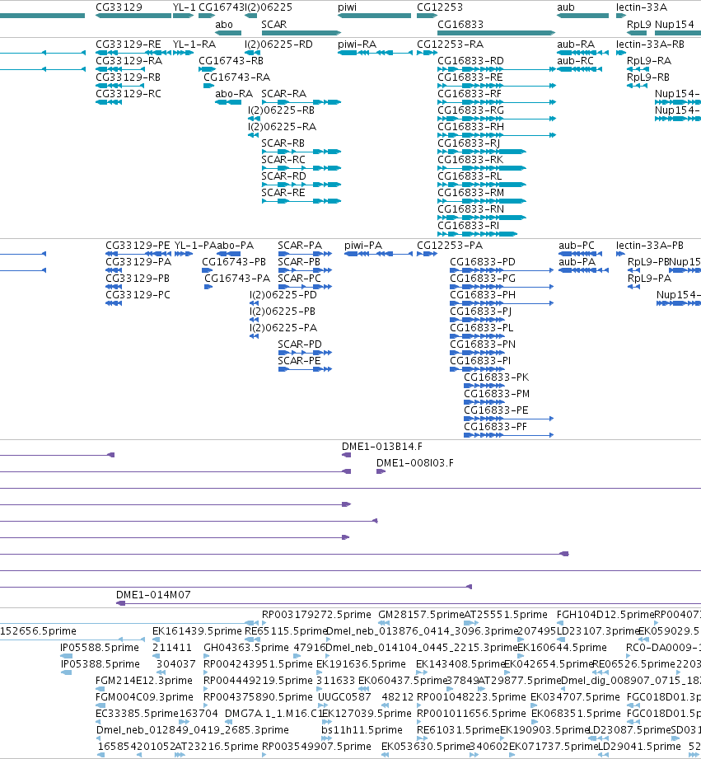This screenshot has height=759, width=701.
Task: Select the lectin-33A gene label
Action: coord(642,7)
